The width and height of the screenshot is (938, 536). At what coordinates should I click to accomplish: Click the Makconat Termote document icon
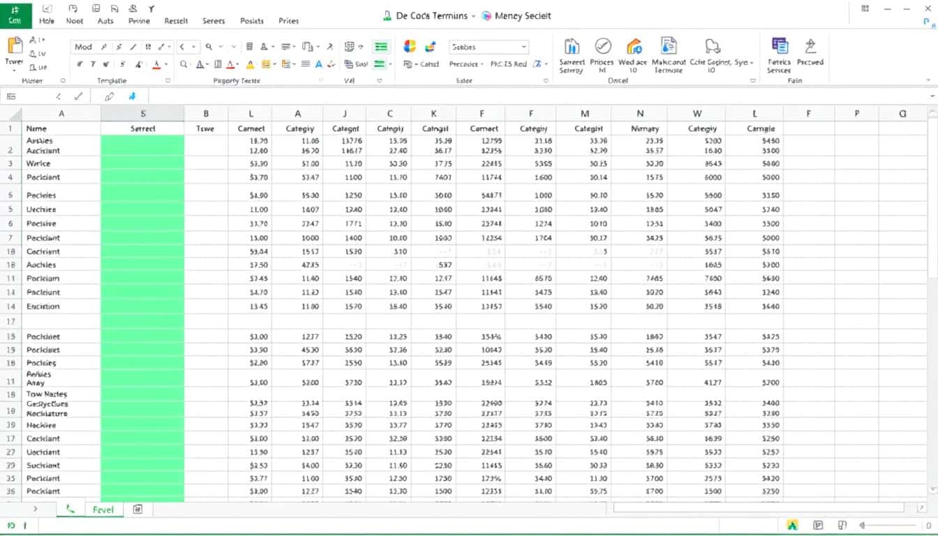pyautogui.click(x=668, y=56)
